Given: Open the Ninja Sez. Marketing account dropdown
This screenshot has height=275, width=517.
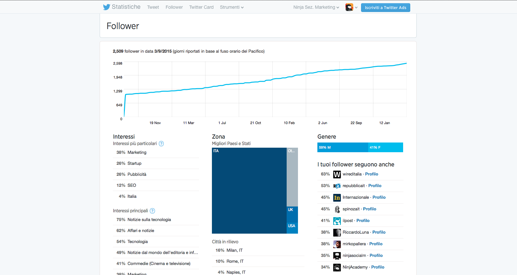Looking at the screenshot, I should pyautogui.click(x=316, y=7).
